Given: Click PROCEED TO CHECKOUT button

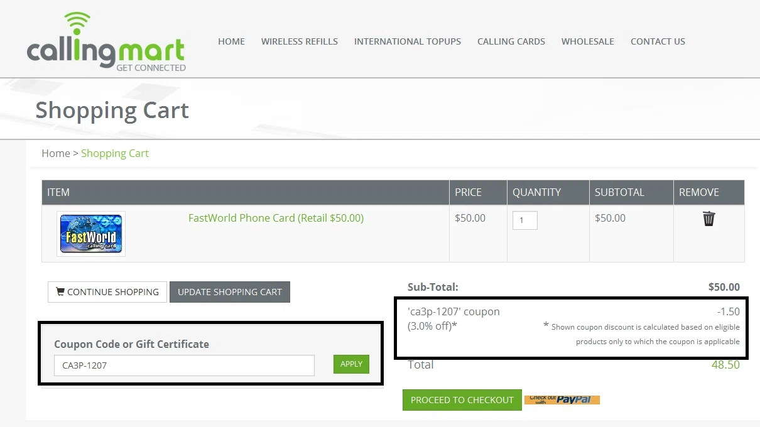Looking at the screenshot, I should pos(462,400).
